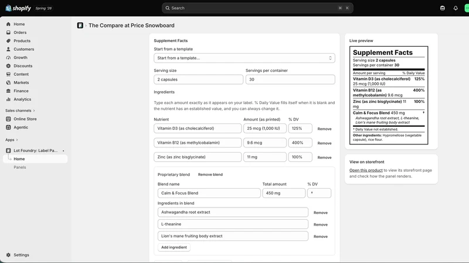
Task: Remove the Vitamin B12 nutrient row
Action: coord(325,143)
